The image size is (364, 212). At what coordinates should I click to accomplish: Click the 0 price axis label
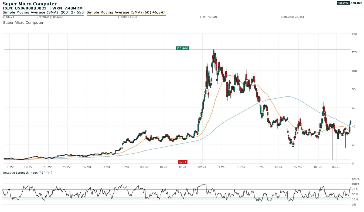[353, 163]
